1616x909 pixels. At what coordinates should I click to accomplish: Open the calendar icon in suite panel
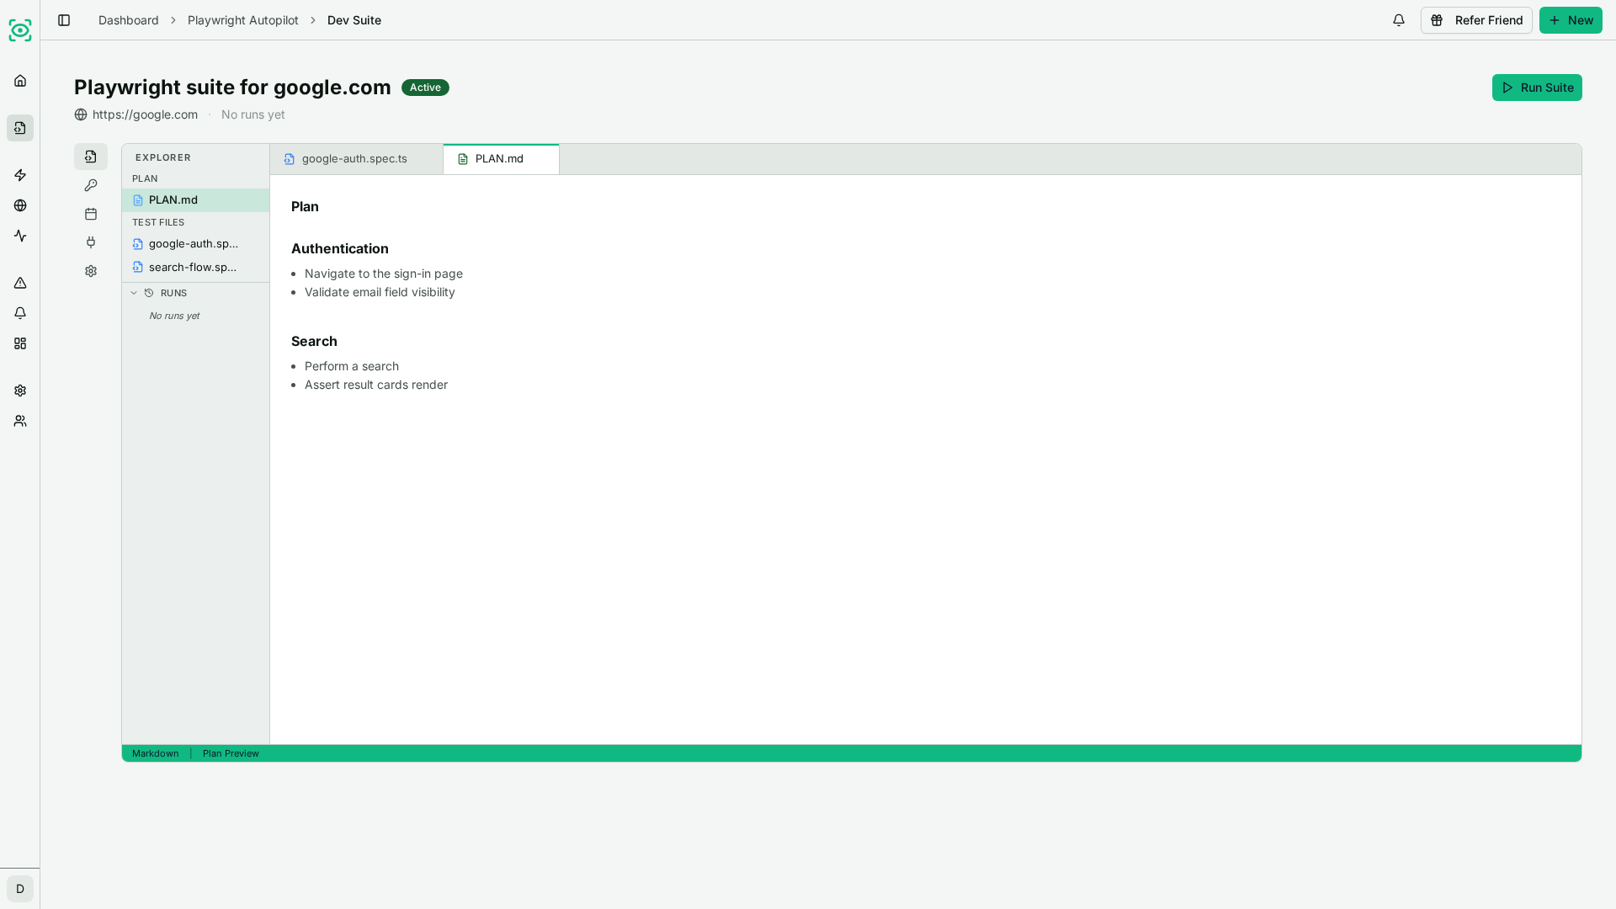pyautogui.click(x=91, y=214)
